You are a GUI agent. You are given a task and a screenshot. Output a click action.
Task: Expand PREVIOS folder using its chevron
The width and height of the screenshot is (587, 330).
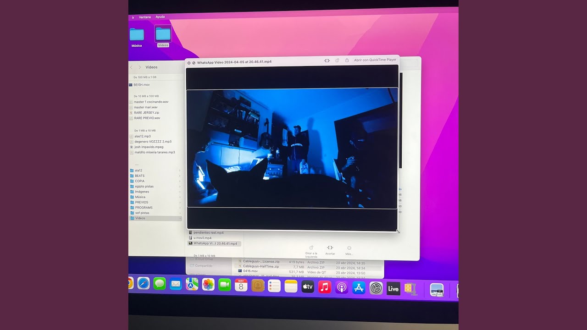(179, 202)
